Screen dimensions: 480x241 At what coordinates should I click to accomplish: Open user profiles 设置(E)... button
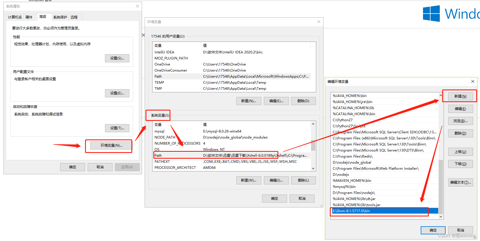point(117,93)
